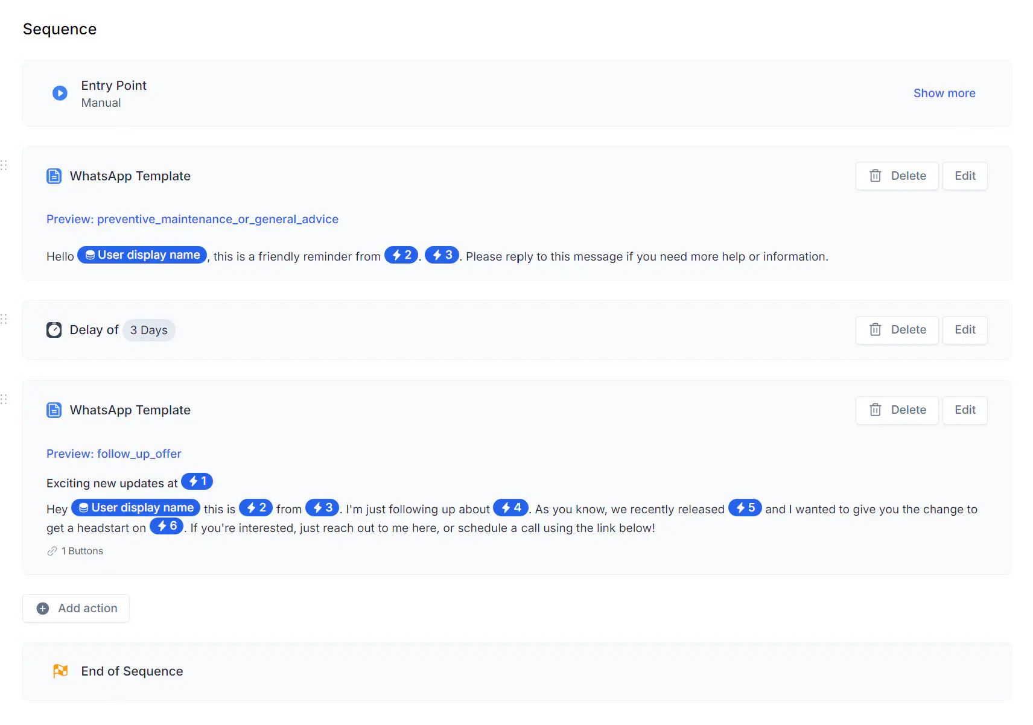Click variable 4 chip after following up about

[x=511, y=508]
